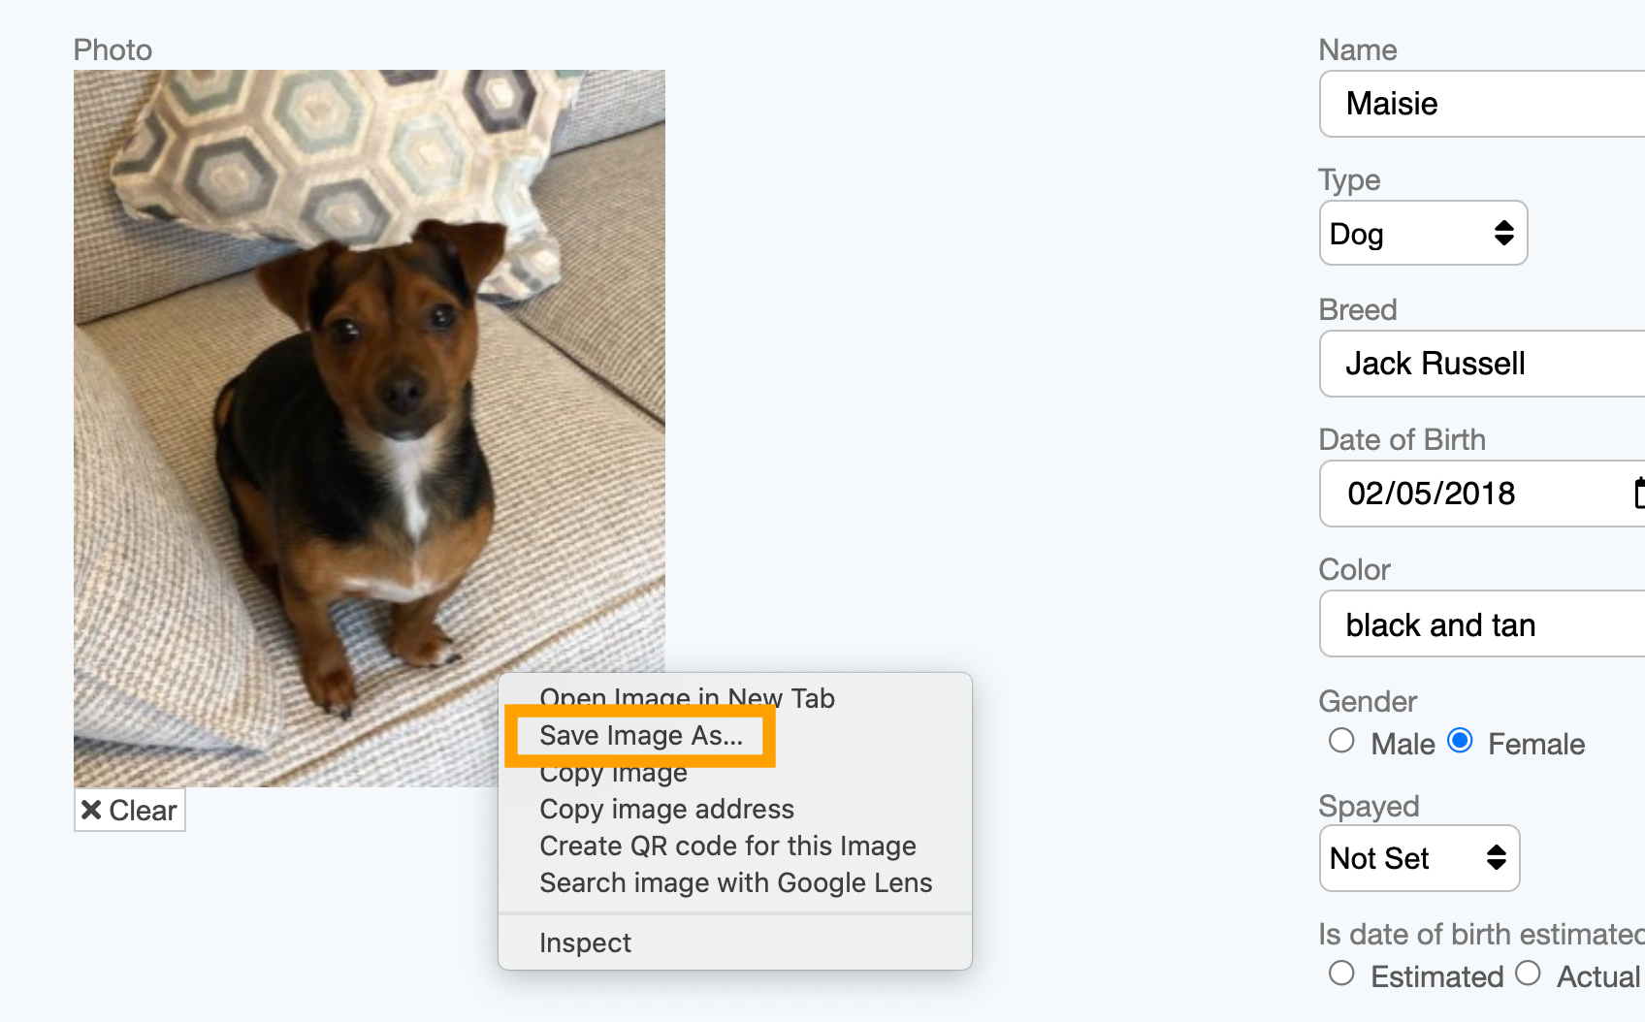
Task: Open the Dog type dropdown
Action: [1423, 233]
